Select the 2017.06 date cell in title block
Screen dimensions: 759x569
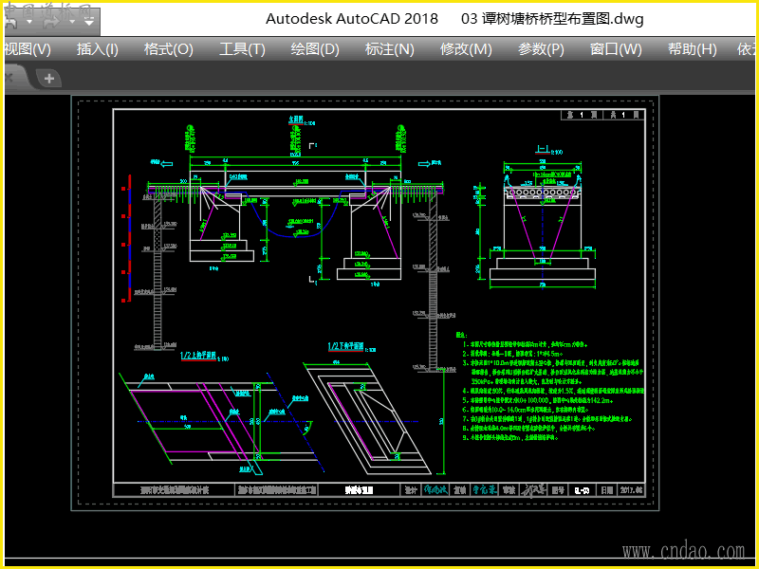(631, 490)
